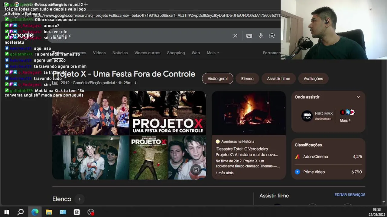Viewport: 387px width, 217px height.
Task: Select the Avaliações chip
Action: point(313,79)
